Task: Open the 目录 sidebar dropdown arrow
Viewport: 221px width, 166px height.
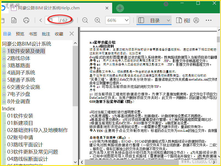Action: point(168,20)
